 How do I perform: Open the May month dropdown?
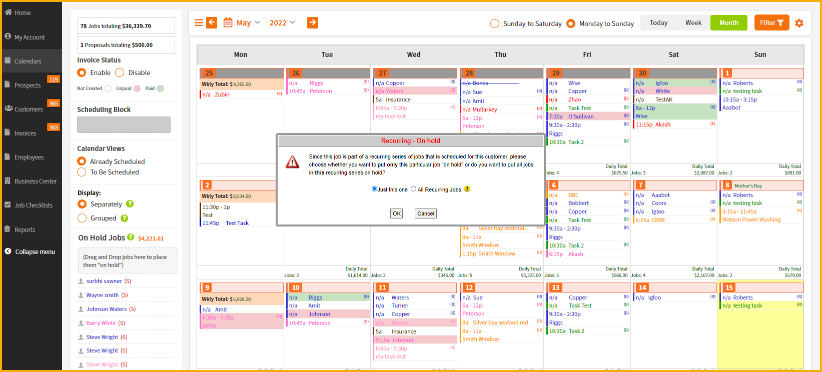[248, 22]
